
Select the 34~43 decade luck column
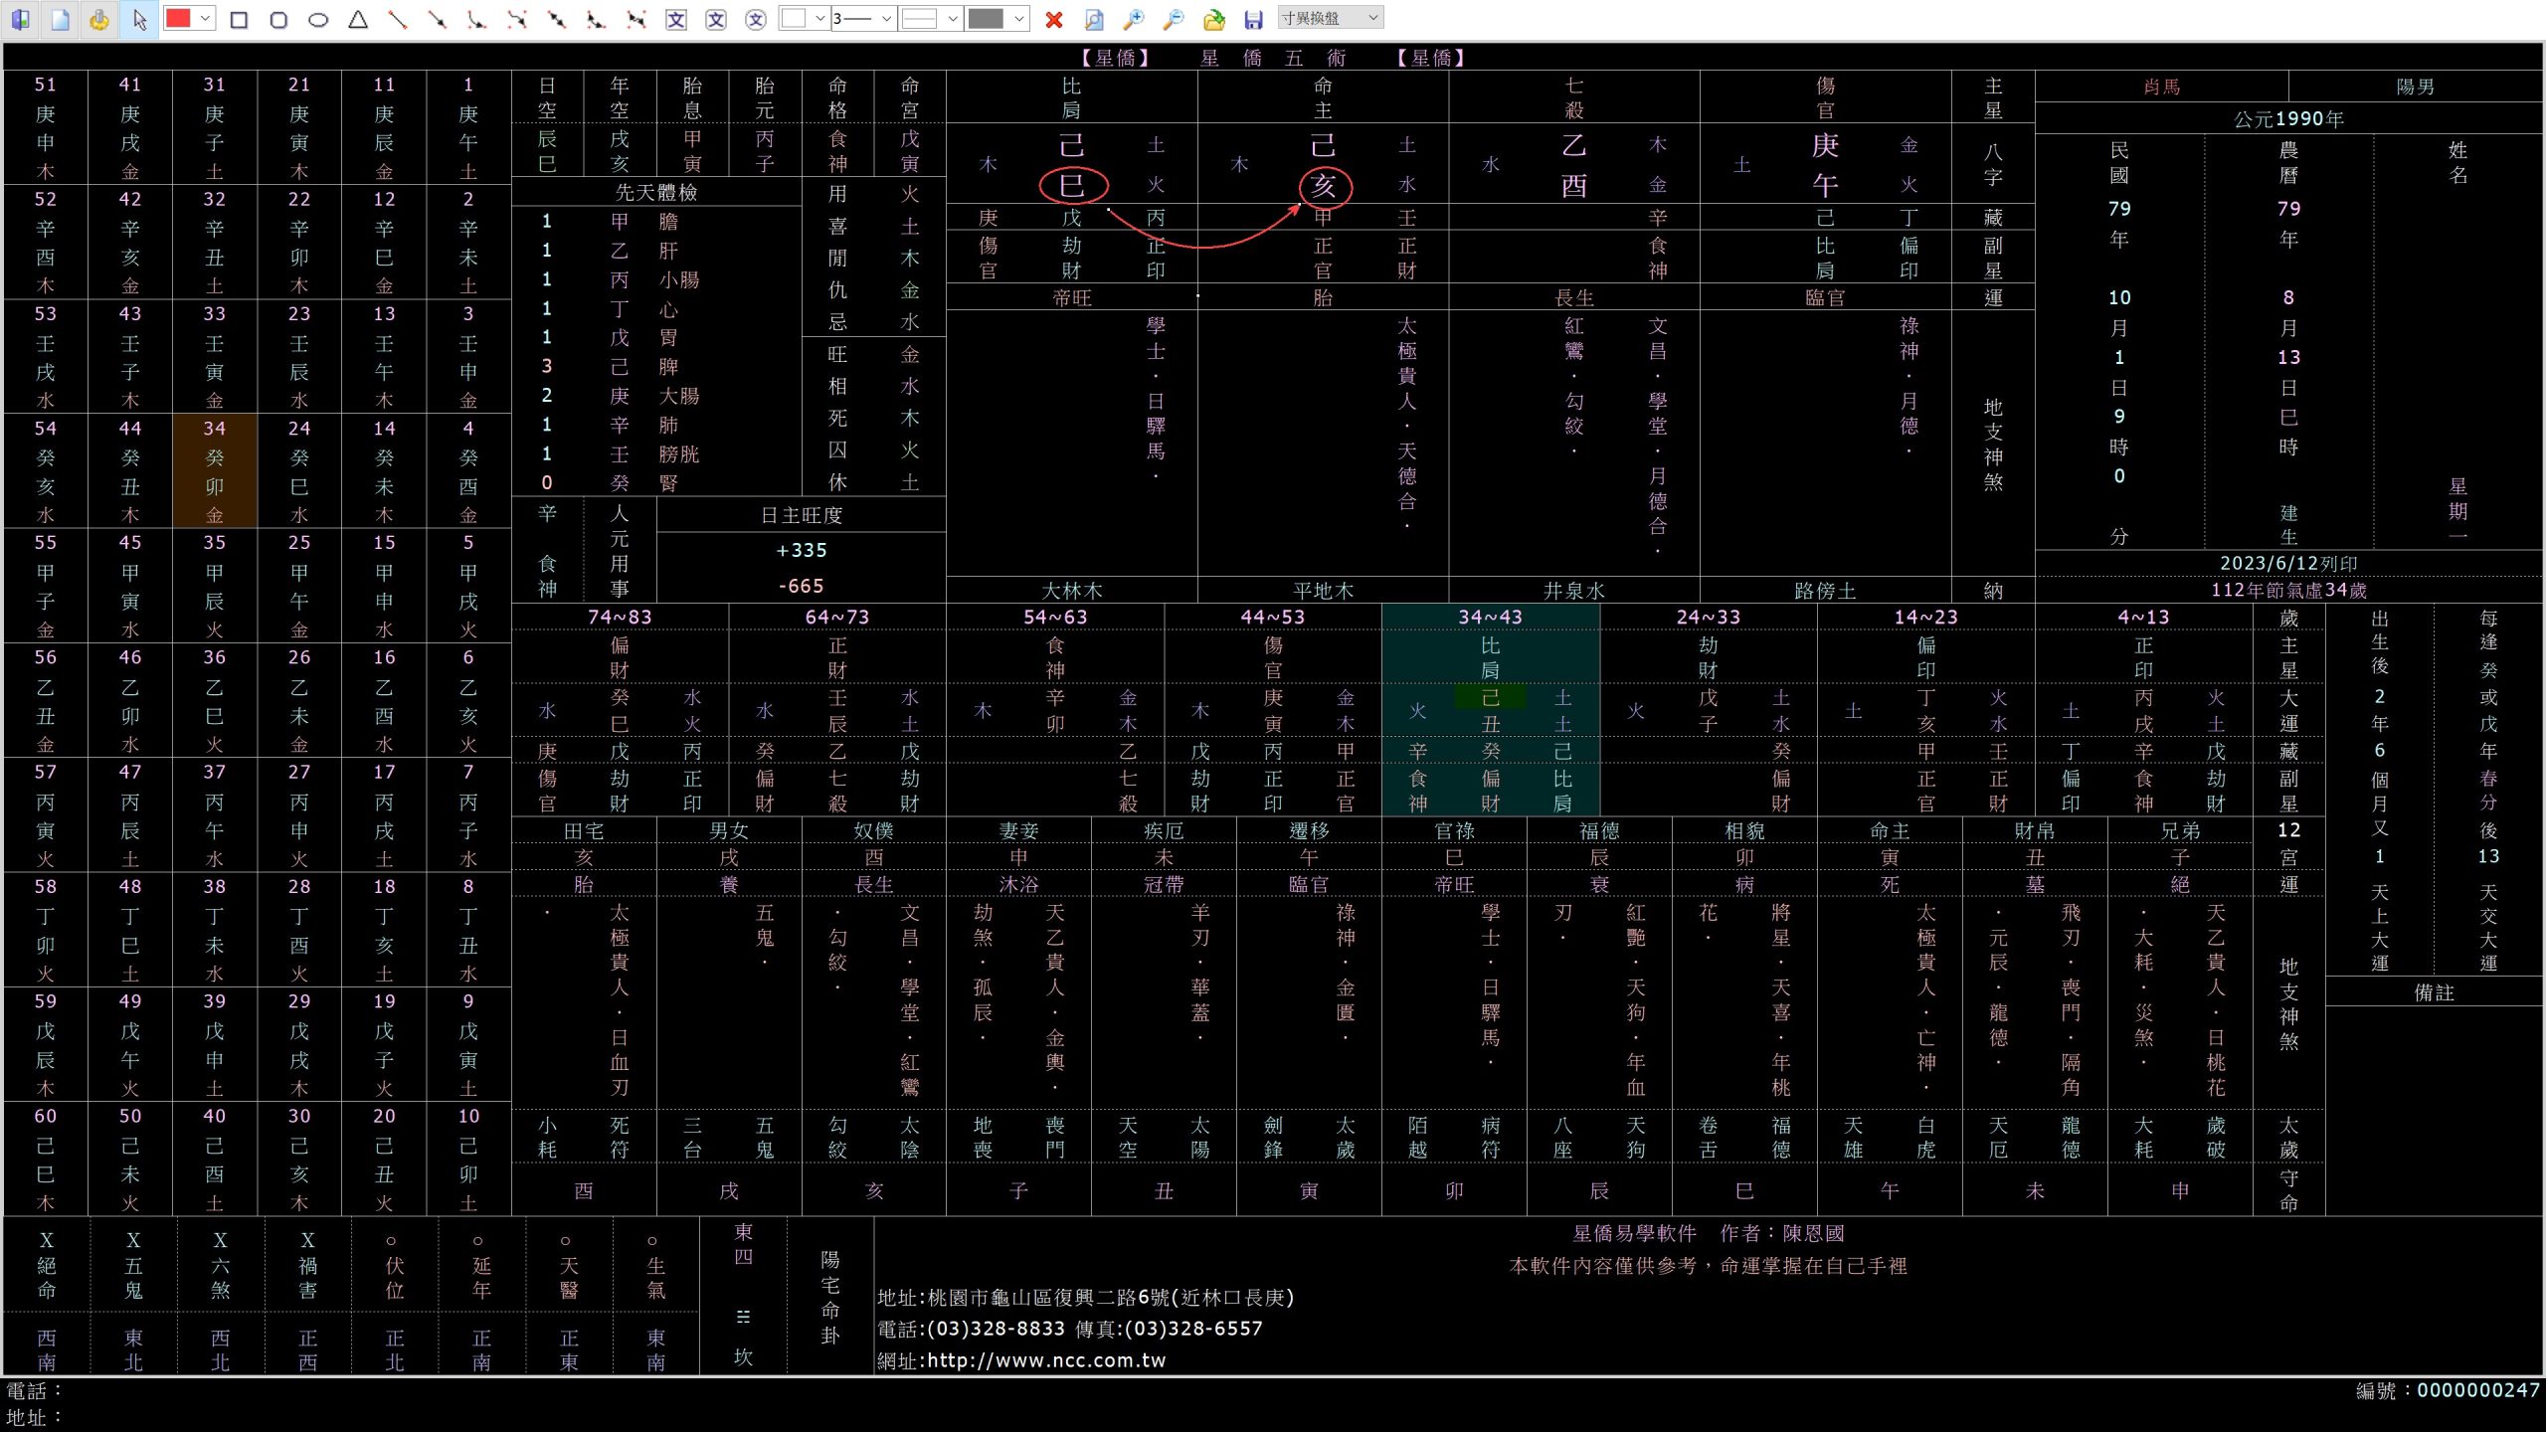point(1490,617)
